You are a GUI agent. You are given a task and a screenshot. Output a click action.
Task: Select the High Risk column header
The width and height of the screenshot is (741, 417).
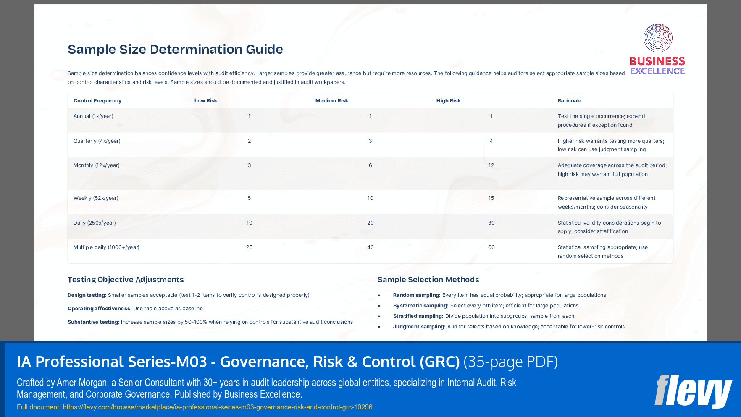(x=448, y=100)
